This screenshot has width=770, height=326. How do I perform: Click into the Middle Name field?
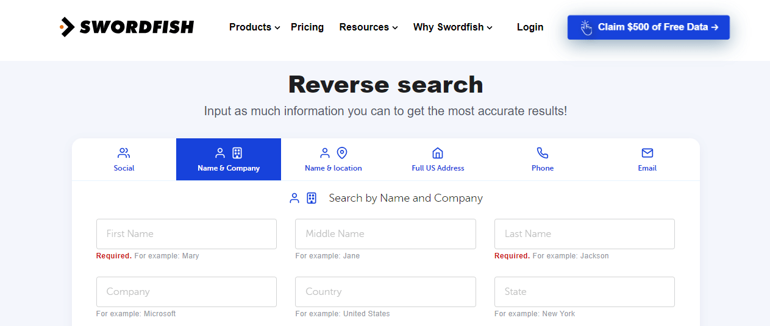[385, 234]
